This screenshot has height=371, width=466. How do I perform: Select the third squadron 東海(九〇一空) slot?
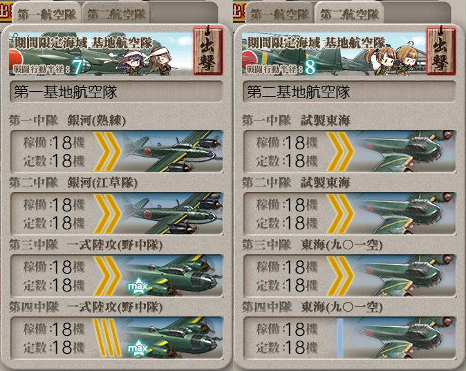(x=350, y=276)
